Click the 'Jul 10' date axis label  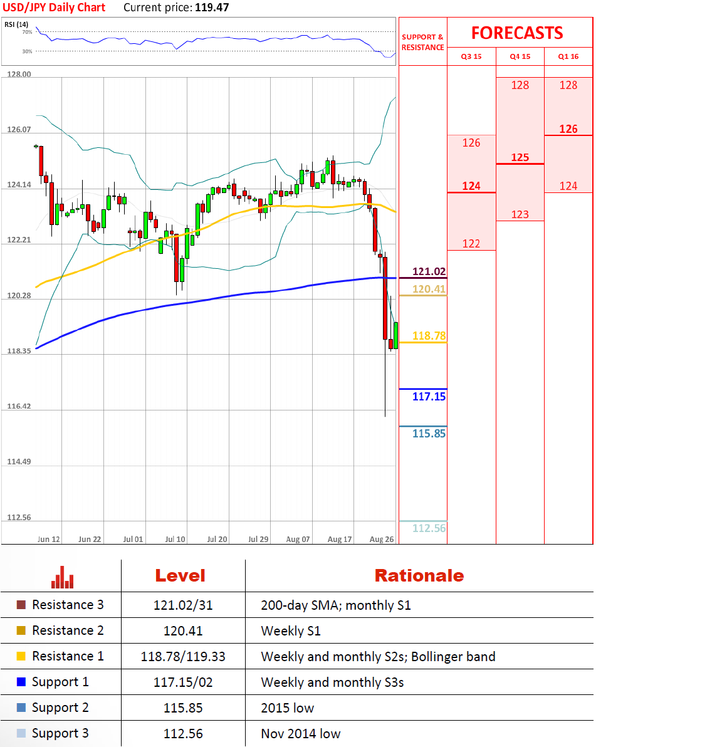[x=175, y=540]
